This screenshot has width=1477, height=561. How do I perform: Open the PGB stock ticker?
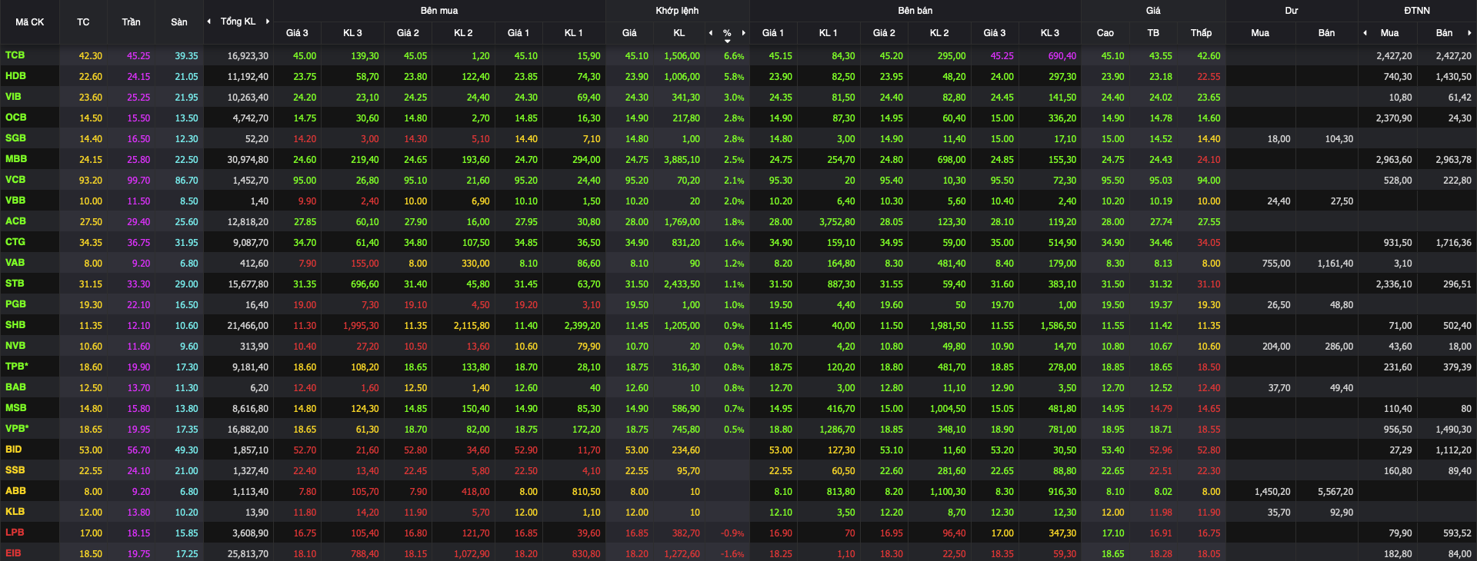15,304
